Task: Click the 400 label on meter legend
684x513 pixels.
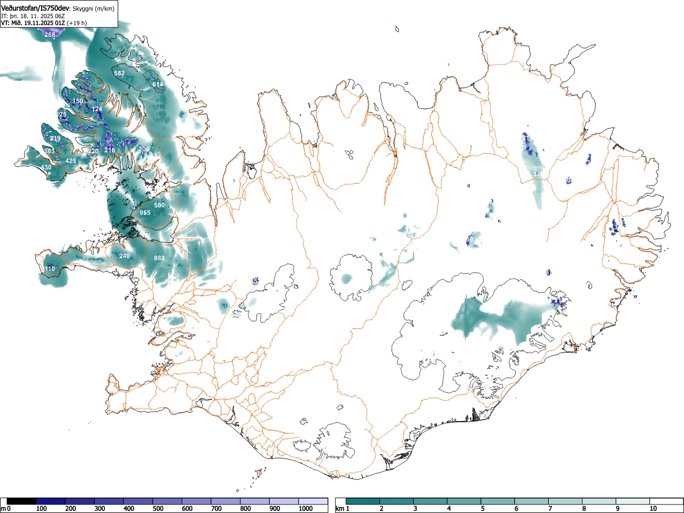Action: coord(129,509)
